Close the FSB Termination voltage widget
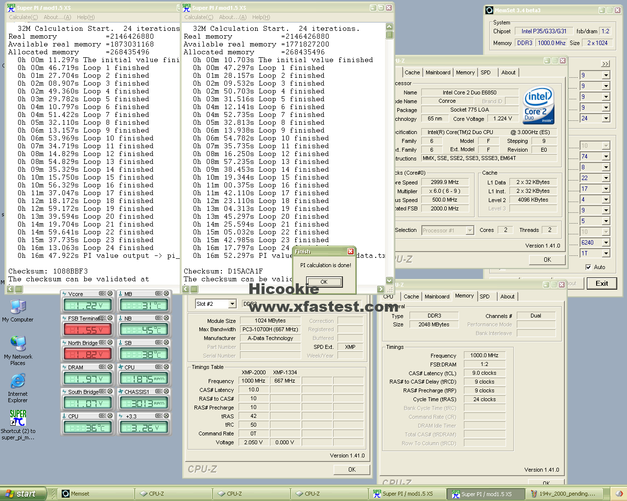Screen dimensions: 627x501 click(x=110, y=318)
